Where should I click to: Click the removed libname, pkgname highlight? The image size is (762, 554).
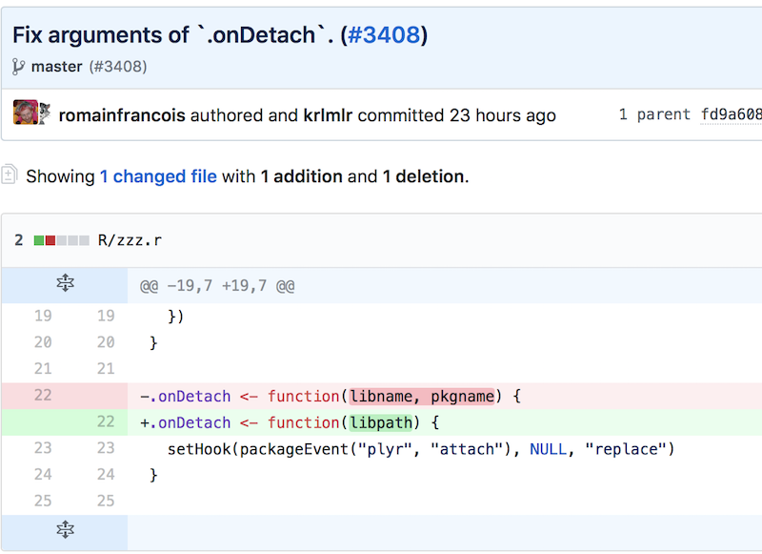tap(422, 397)
